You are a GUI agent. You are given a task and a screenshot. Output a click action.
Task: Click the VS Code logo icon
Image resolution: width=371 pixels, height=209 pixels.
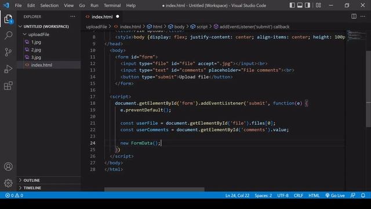pos(6,5)
